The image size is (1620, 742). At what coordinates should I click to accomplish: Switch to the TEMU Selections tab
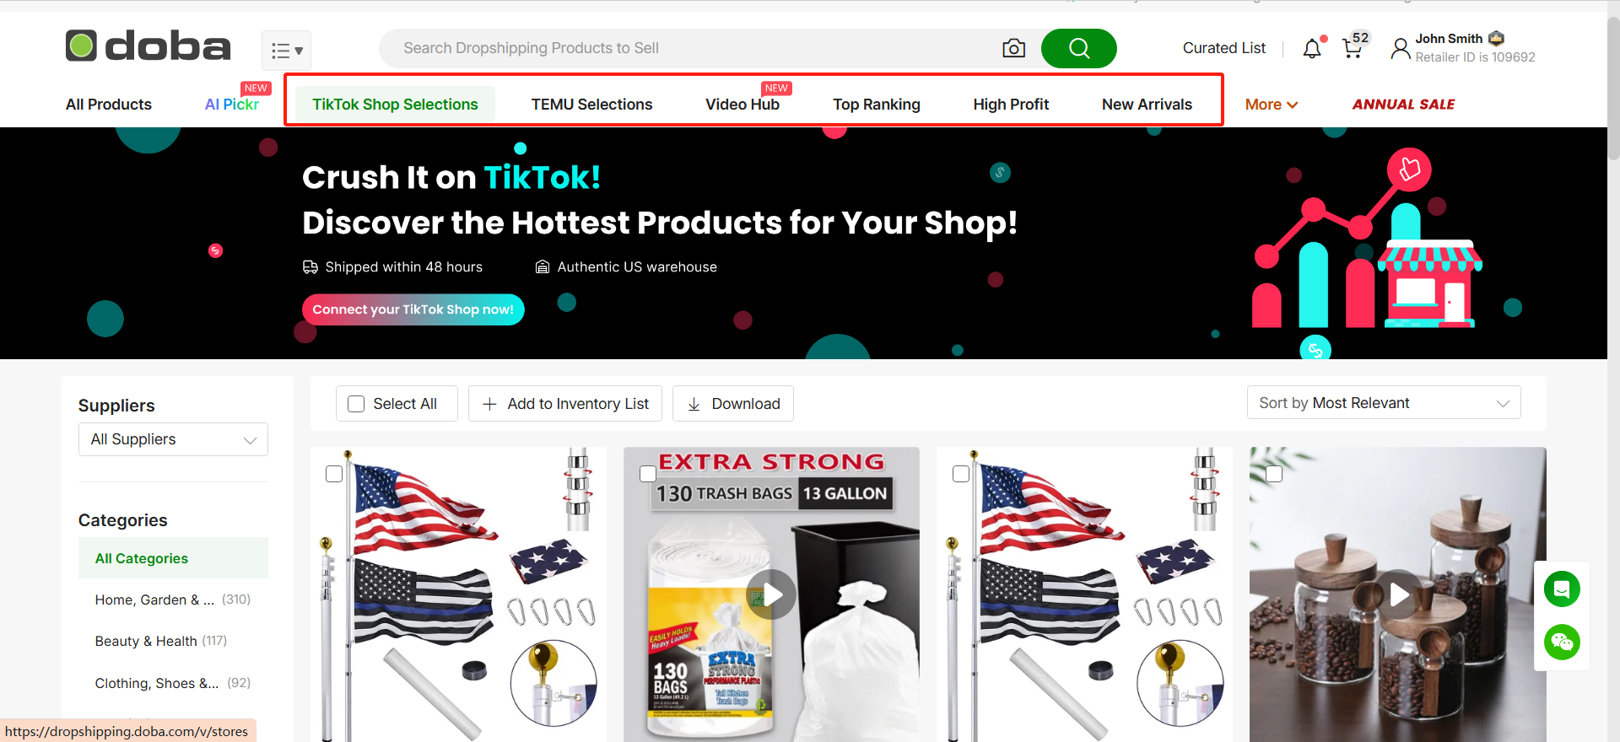591,105
